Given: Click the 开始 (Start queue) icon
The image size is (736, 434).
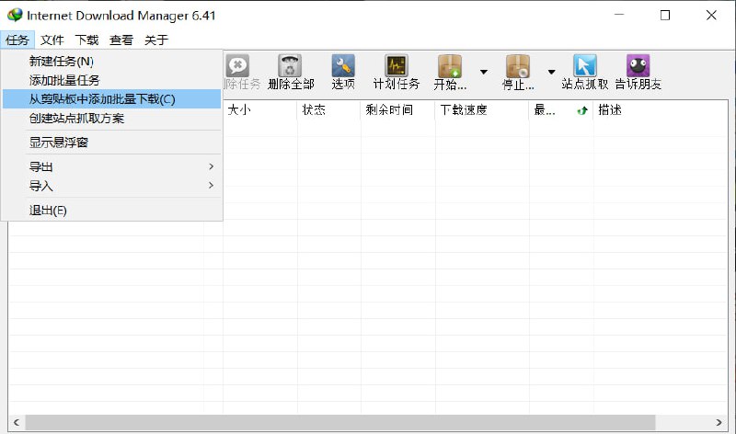Looking at the screenshot, I should [x=450, y=72].
